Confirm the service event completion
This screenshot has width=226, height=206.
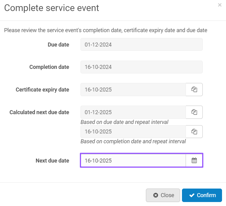click(x=202, y=195)
